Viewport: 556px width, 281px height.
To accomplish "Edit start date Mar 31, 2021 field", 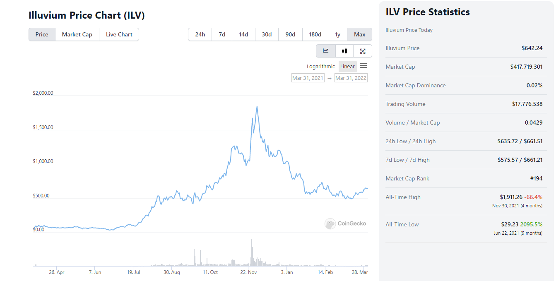I will [308, 78].
